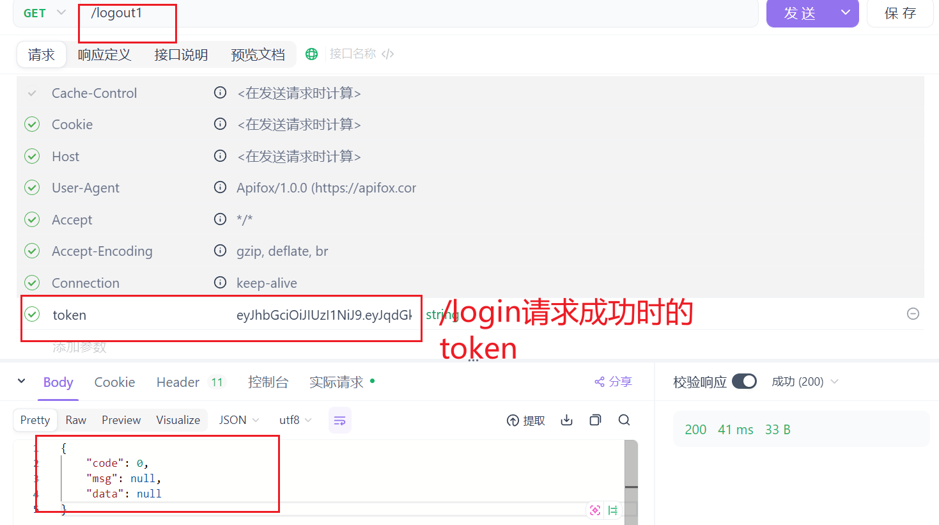Image resolution: width=939 pixels, height=525 pixels.
Task: Download the response body via download icon
Action: pos(566,420)
